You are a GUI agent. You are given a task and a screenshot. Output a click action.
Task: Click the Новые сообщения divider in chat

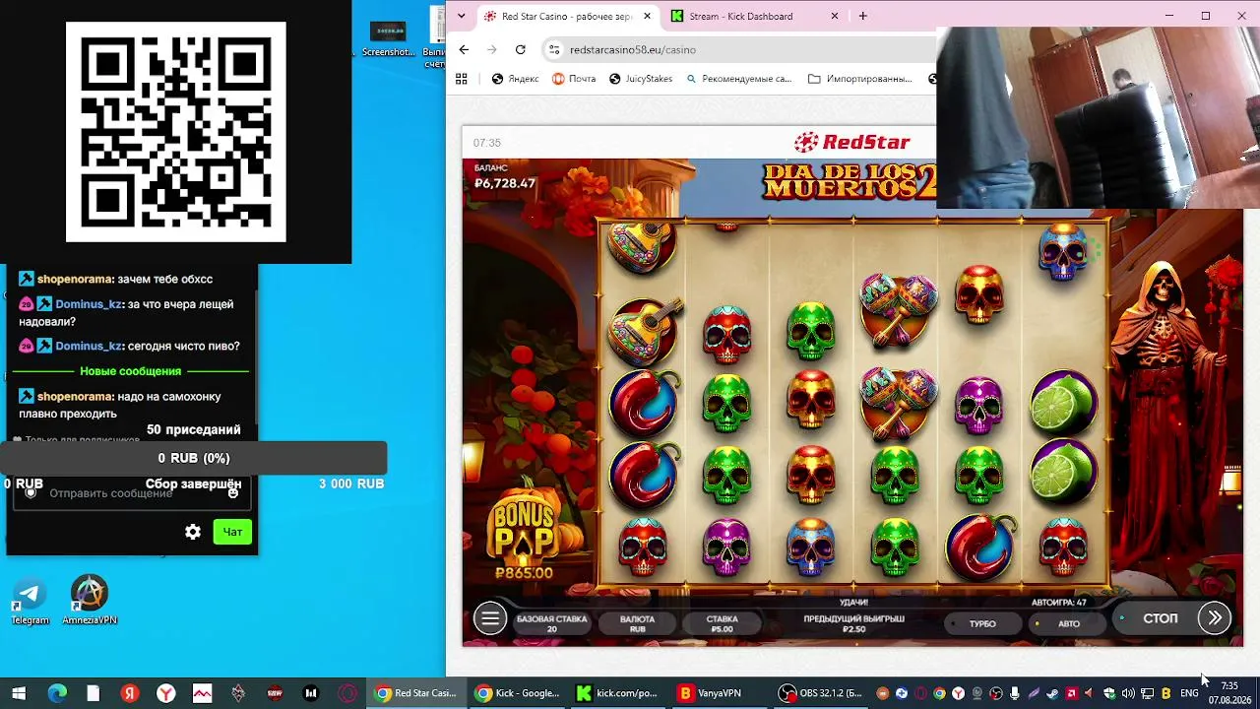pos(131,371)
